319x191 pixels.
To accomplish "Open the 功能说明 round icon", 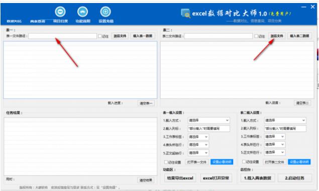I will click(x=82, y=11).
